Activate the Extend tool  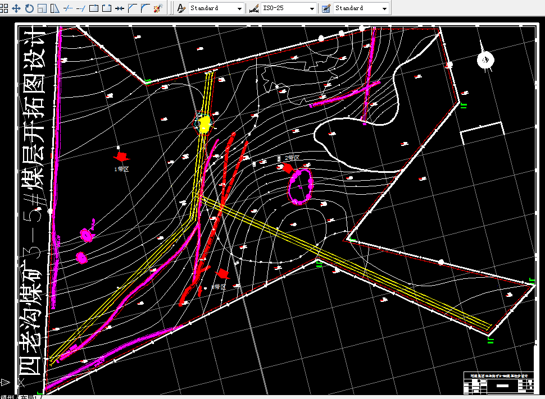tap(81, 8)
